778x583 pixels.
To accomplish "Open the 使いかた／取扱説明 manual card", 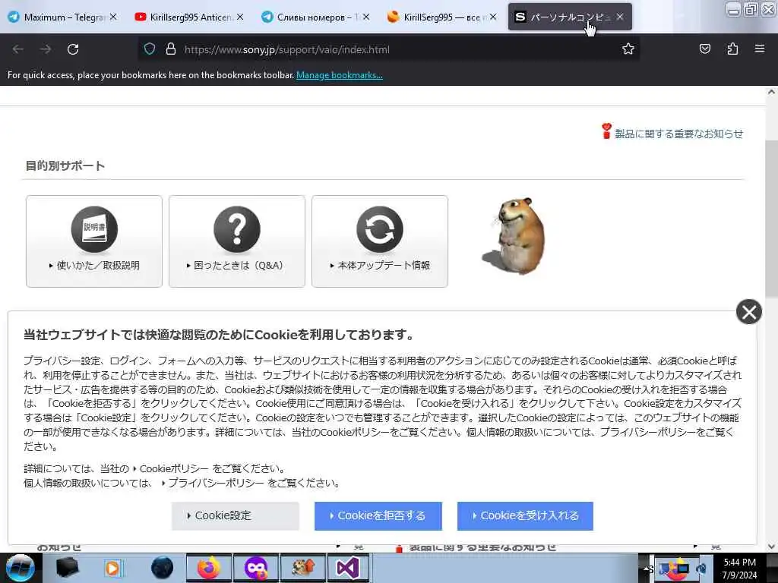I will pos(94,241).
